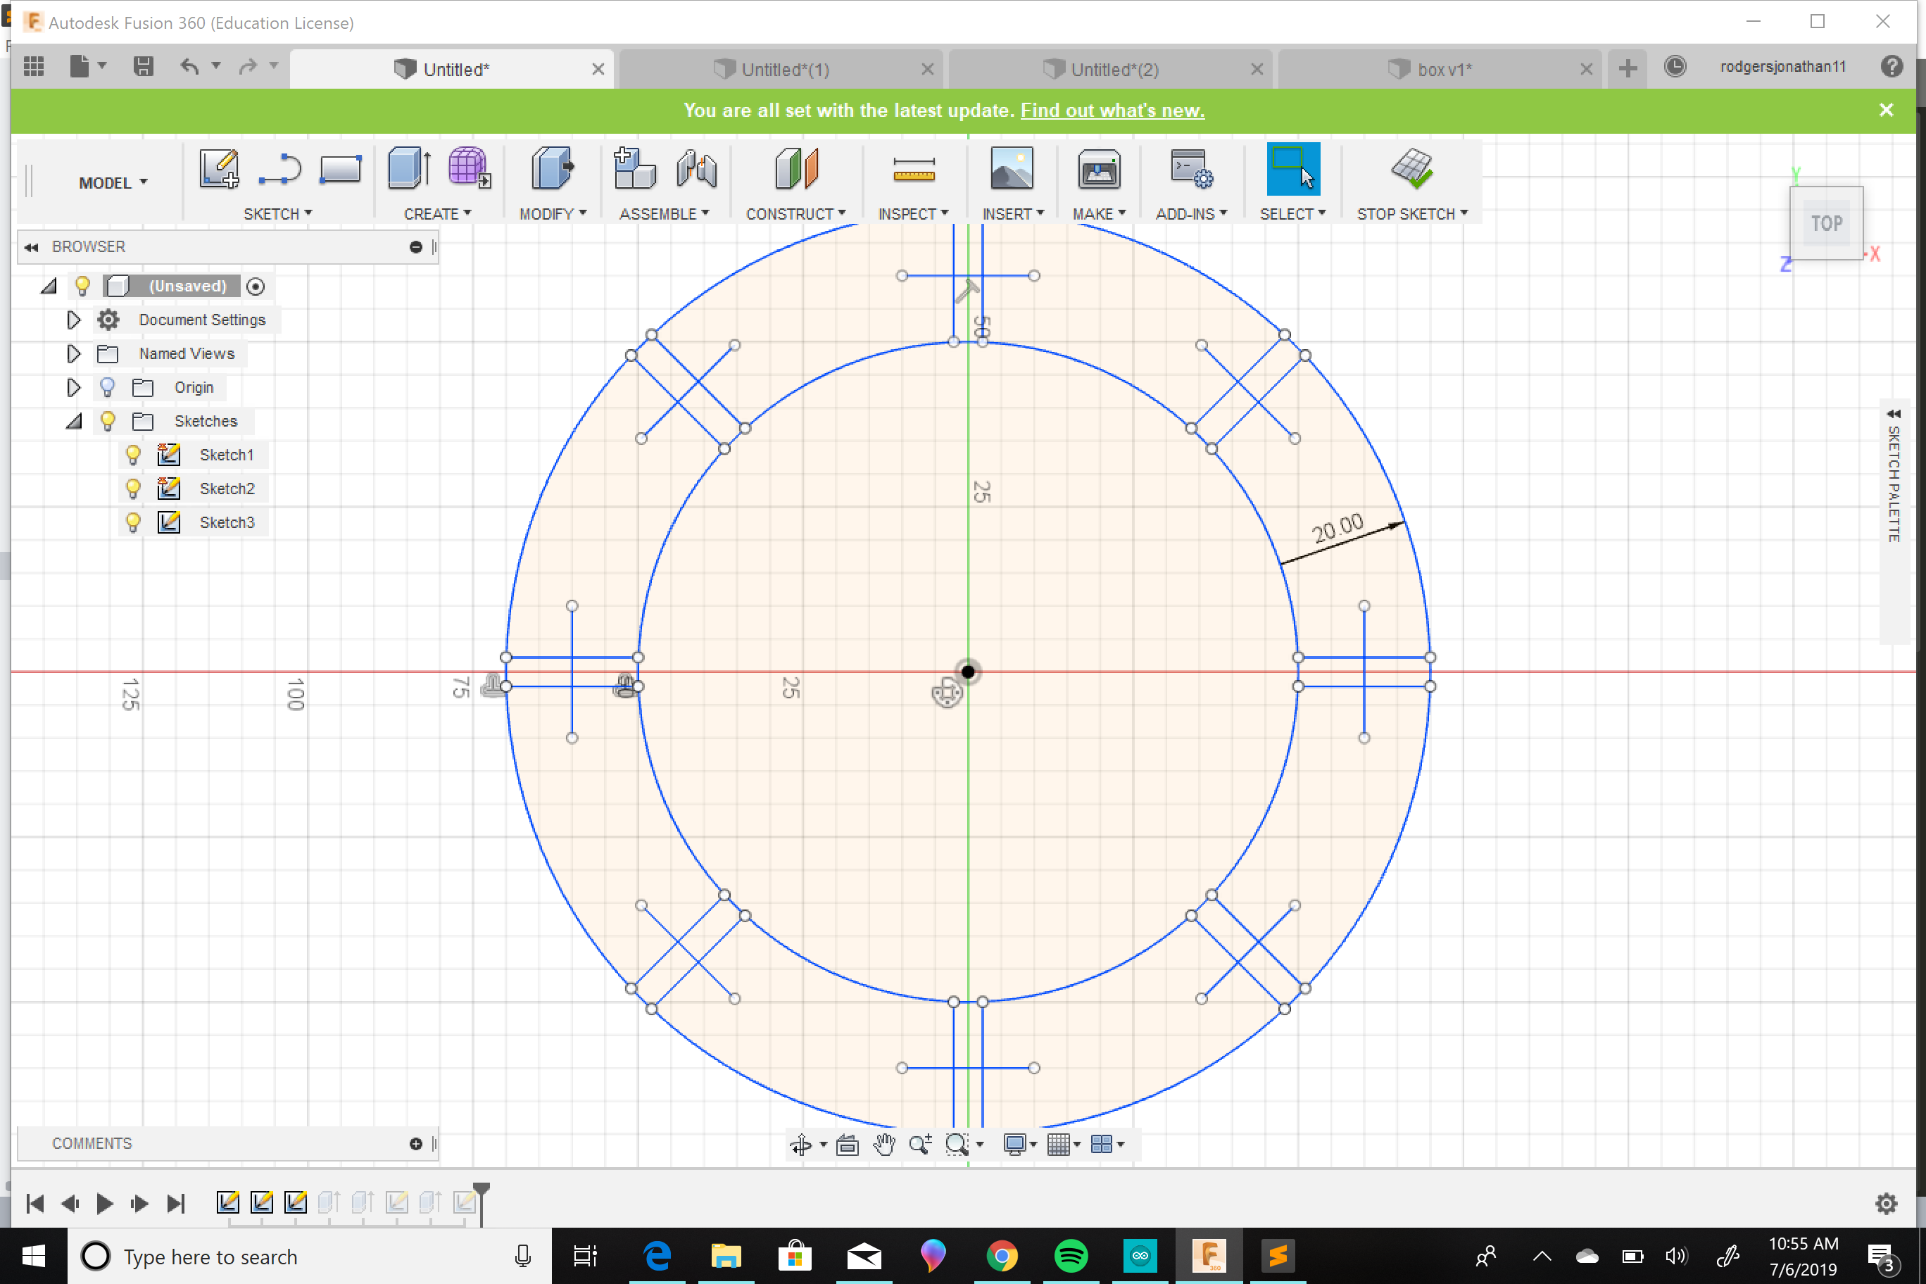Viewport: 1926px width, 1284px height.
Task: Expand the Origin folder node
Action: tap(74, 387)
